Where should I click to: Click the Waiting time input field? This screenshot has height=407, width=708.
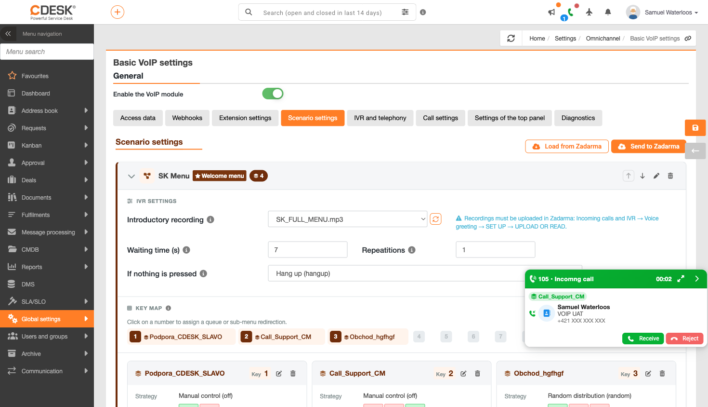(307, 250)
